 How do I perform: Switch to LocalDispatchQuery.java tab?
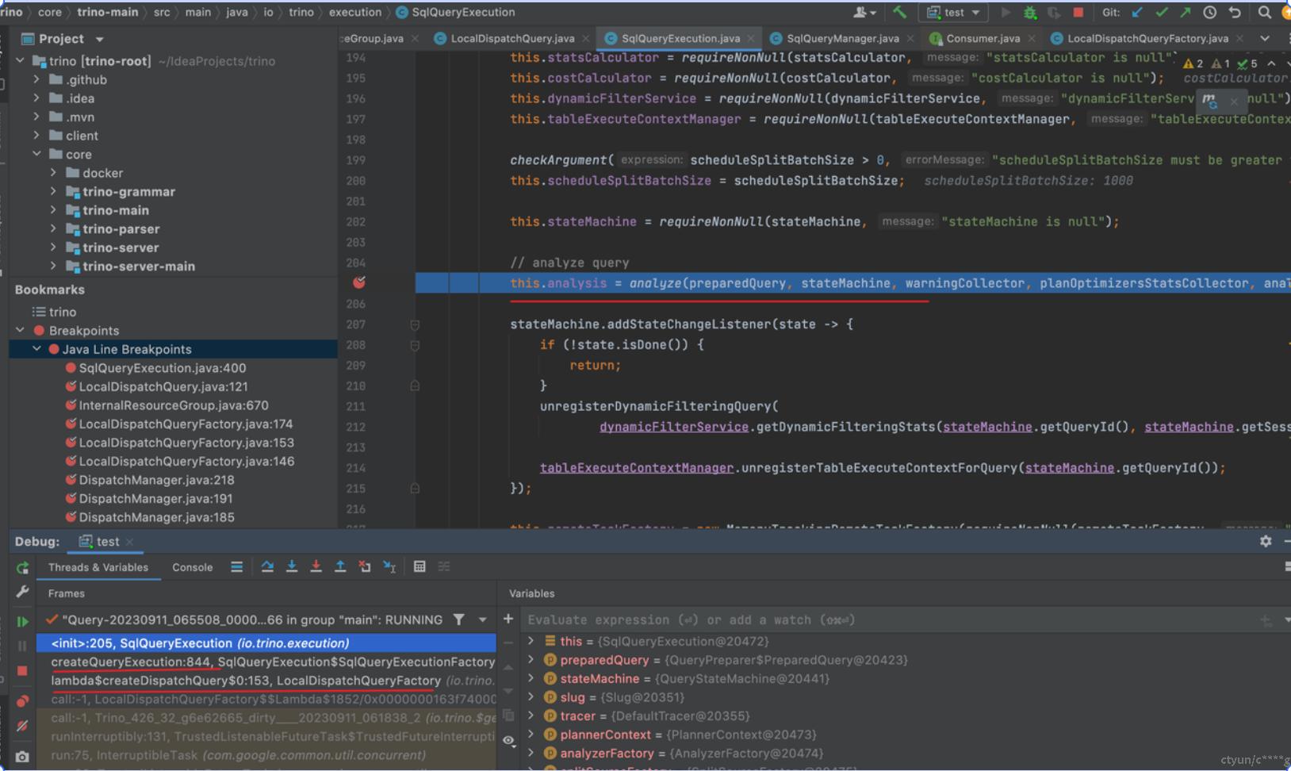(x=511, y=38)
